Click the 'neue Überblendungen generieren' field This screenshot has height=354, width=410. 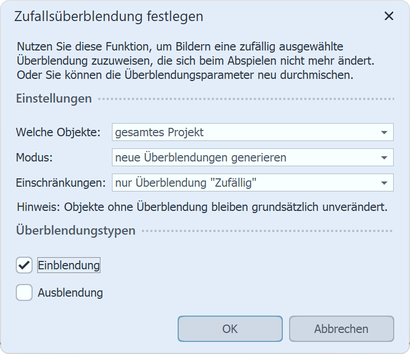coord(201,157)
